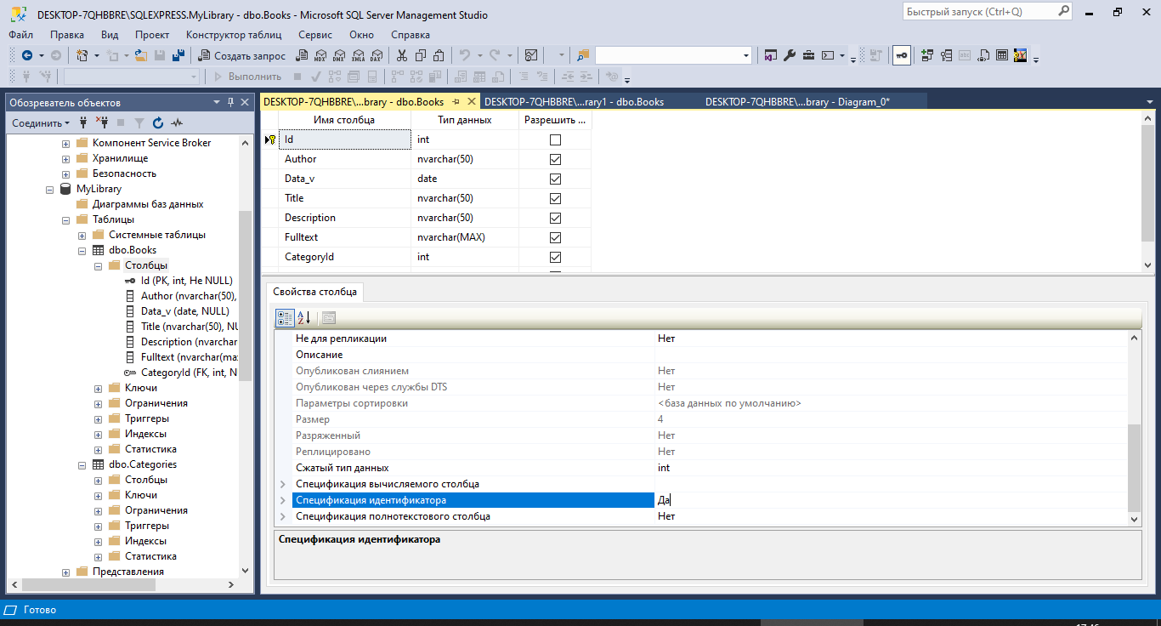Viewport: 1161px width, 626px height.
Task: Toggle Allow Nulls for Id column
Action: pos(555,139)
